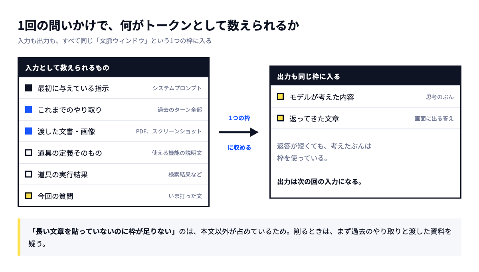The width and height of the screenshot is (479, 272).
Task: Click the label PDF、スクリーンショット
Action: pyautogui.click(x=169, y=131)
